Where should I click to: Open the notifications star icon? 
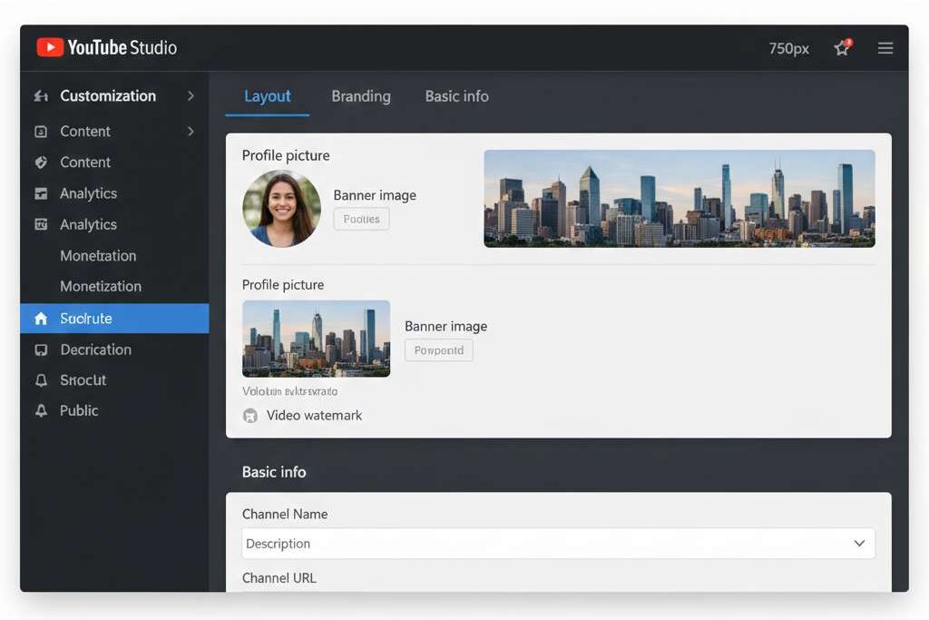click(842, 47)
